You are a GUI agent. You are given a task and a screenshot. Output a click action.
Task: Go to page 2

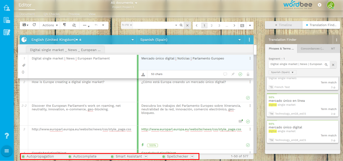212,26
